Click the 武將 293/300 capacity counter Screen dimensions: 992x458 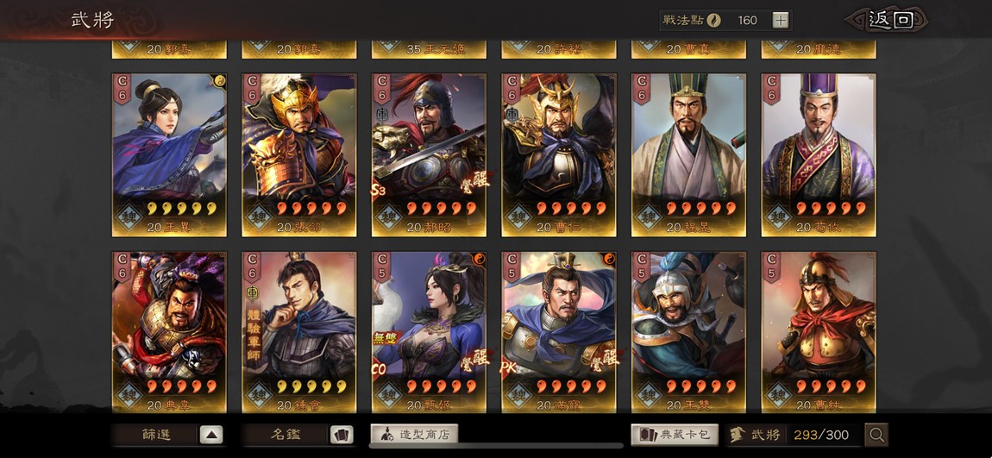794,435
